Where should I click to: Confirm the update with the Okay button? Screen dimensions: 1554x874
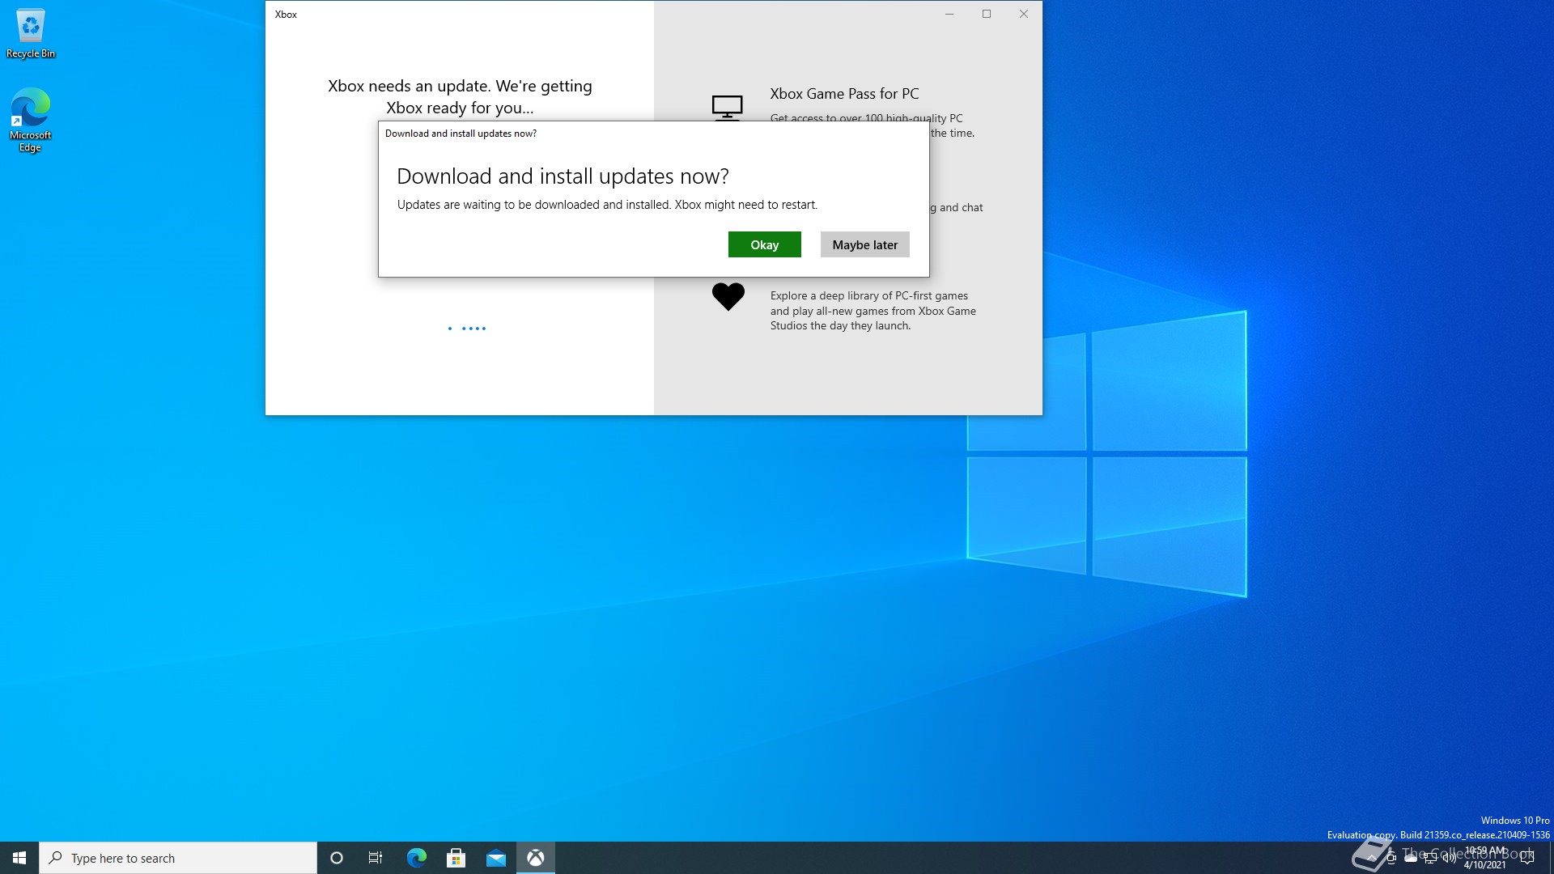tap(764, 244)
